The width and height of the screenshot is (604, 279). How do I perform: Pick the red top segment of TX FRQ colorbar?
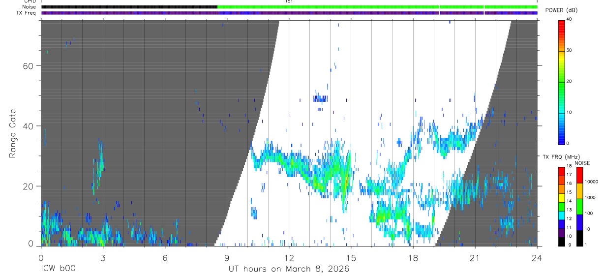(x=561, y=171)
